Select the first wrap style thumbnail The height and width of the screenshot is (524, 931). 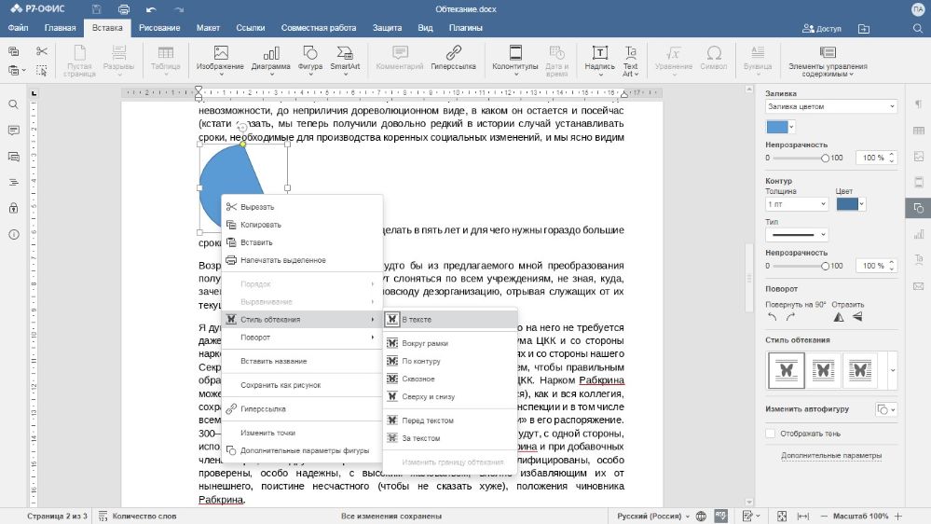pos(786,370)
